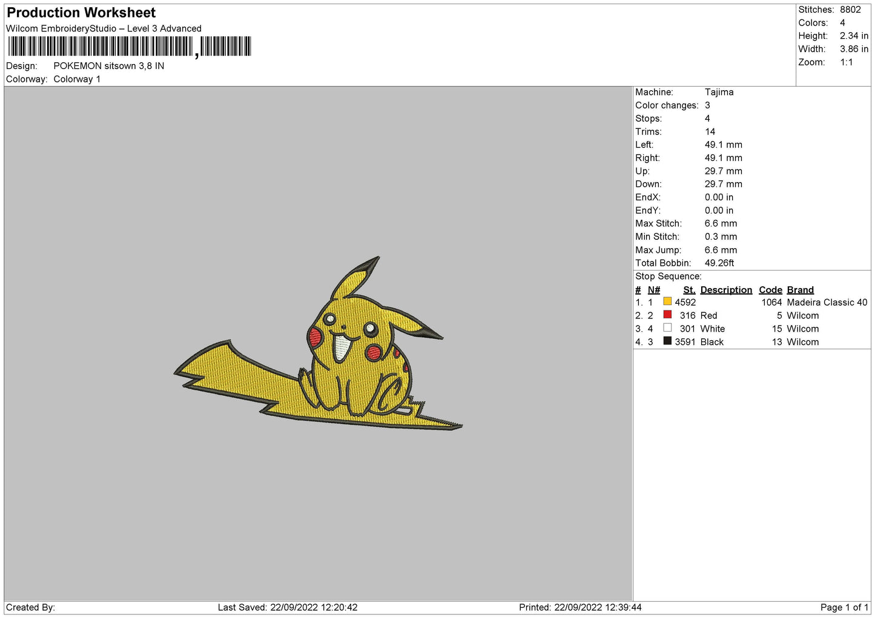The image size is (875, 618).
Task: Click the Max Jump label
Action: click(658, 250)
